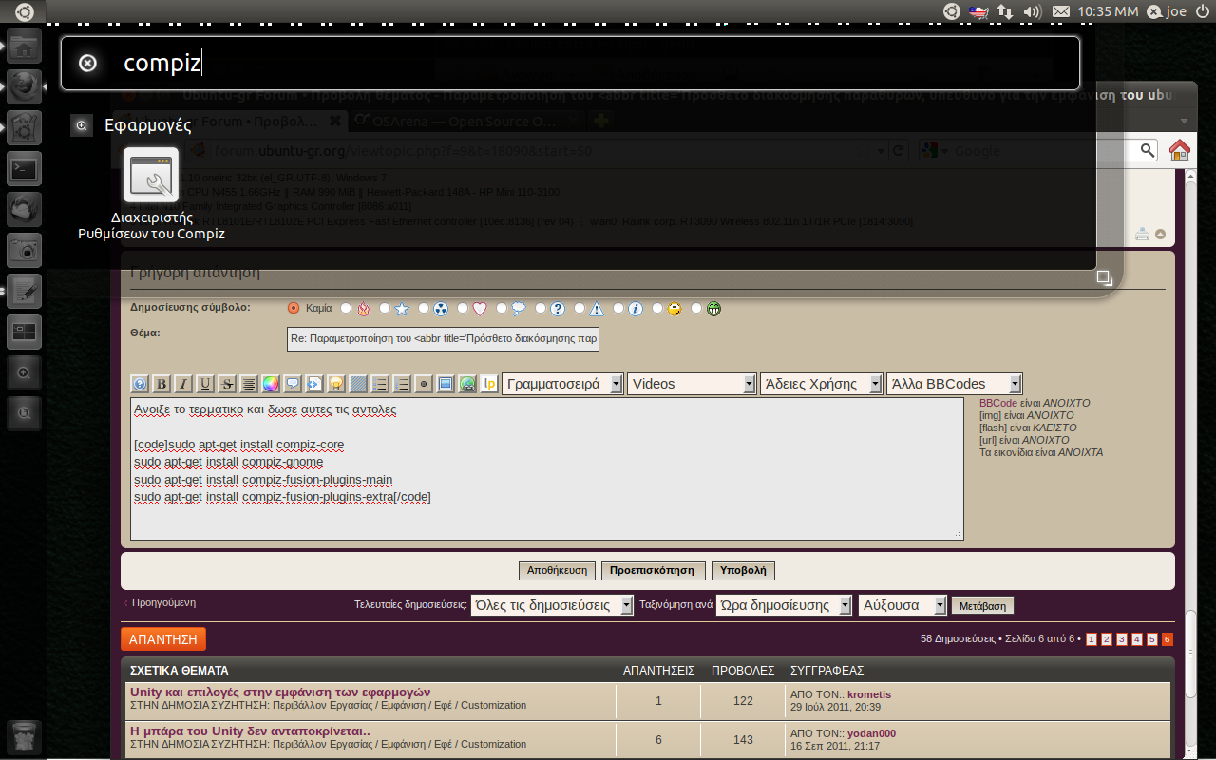Open the Workspace Switcher in the launcher
This screenshot has width=1216, height=760.
24,332
